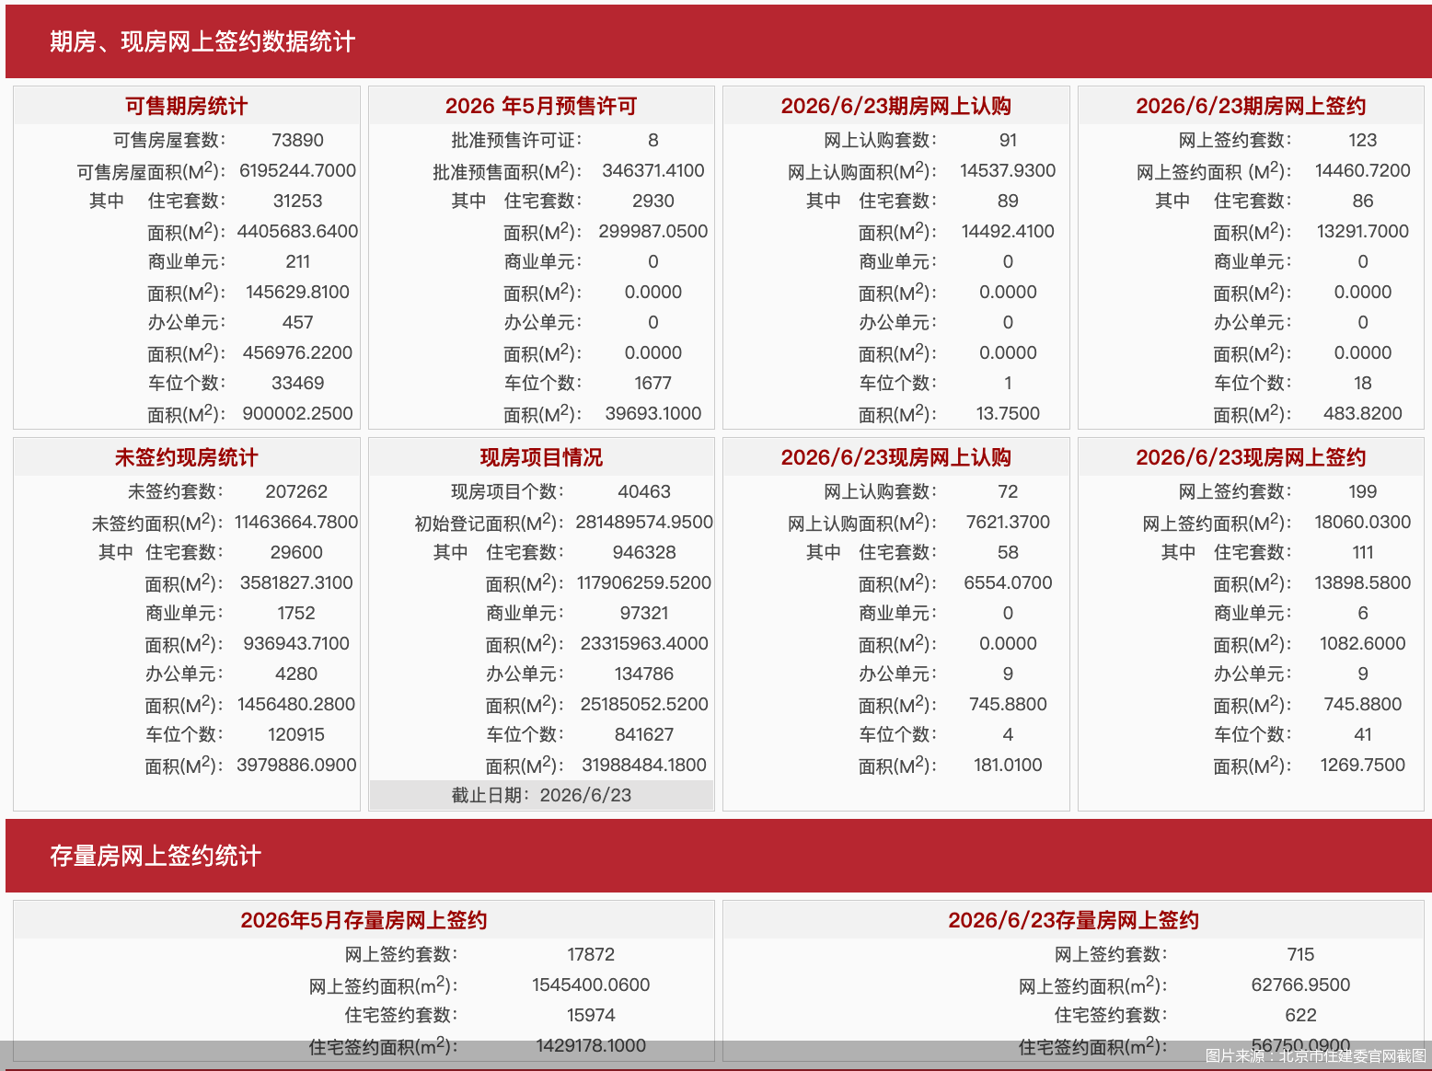Image resolution: width=1432 pixels, height=1071 pixels.
Task: Select the 未签约现房统计 panel title
Action: [x=187, y=457]
